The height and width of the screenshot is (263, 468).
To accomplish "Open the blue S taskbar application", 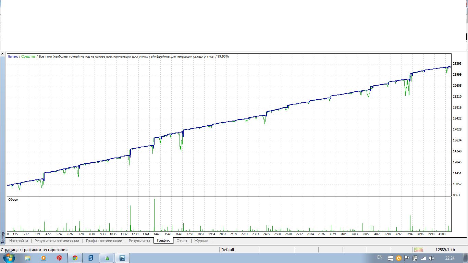I will 91,258.
